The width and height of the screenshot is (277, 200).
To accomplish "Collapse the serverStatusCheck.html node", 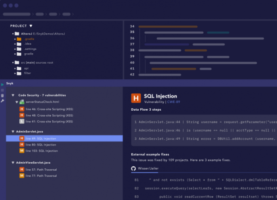I will [x=17, y=102].
